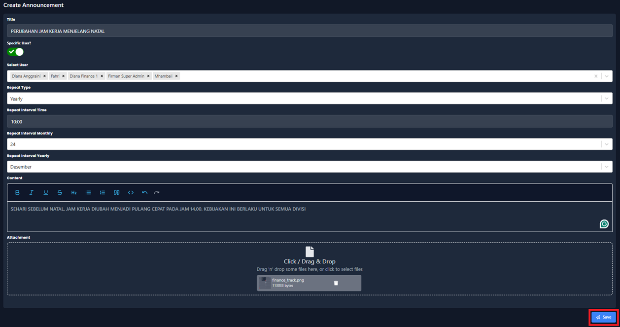Redo edit in content editor

pyautogui.click(x=157, y=192)
